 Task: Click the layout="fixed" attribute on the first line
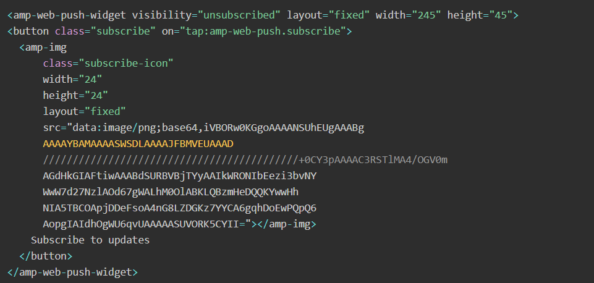point(328,15)
